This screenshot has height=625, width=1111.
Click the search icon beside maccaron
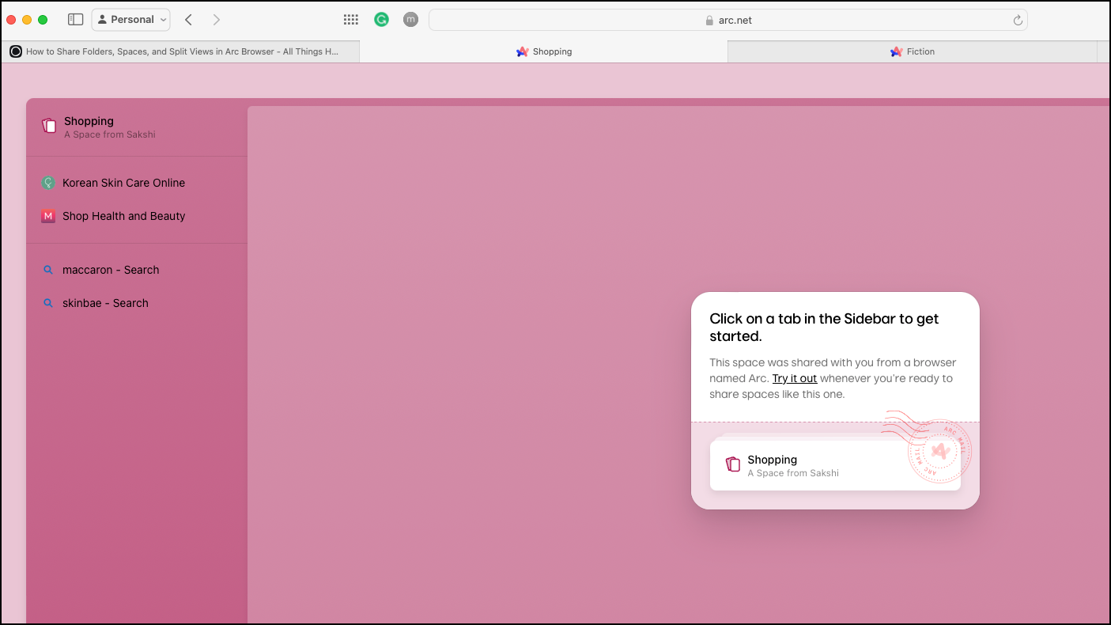point(48,270)
